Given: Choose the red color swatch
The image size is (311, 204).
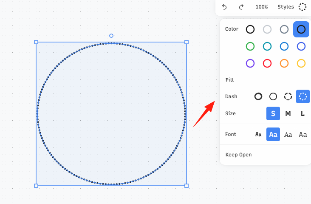Looking at the screenshot, I should (x=267, y=63).
